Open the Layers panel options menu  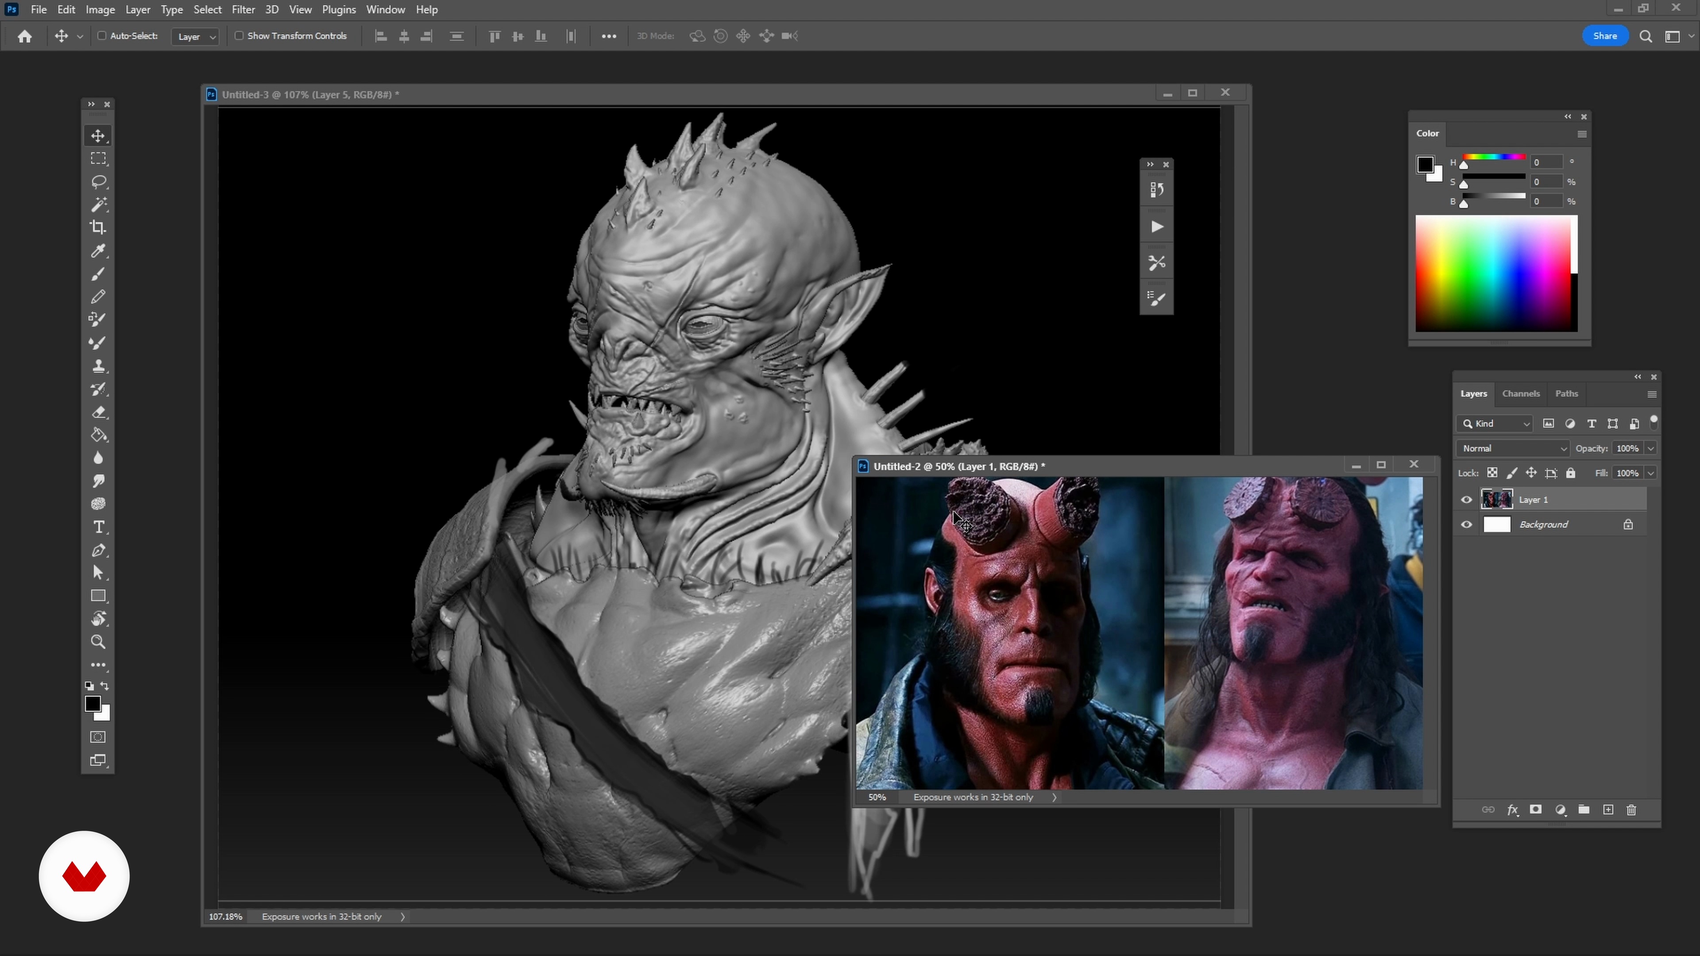(x=1652, y=394)
